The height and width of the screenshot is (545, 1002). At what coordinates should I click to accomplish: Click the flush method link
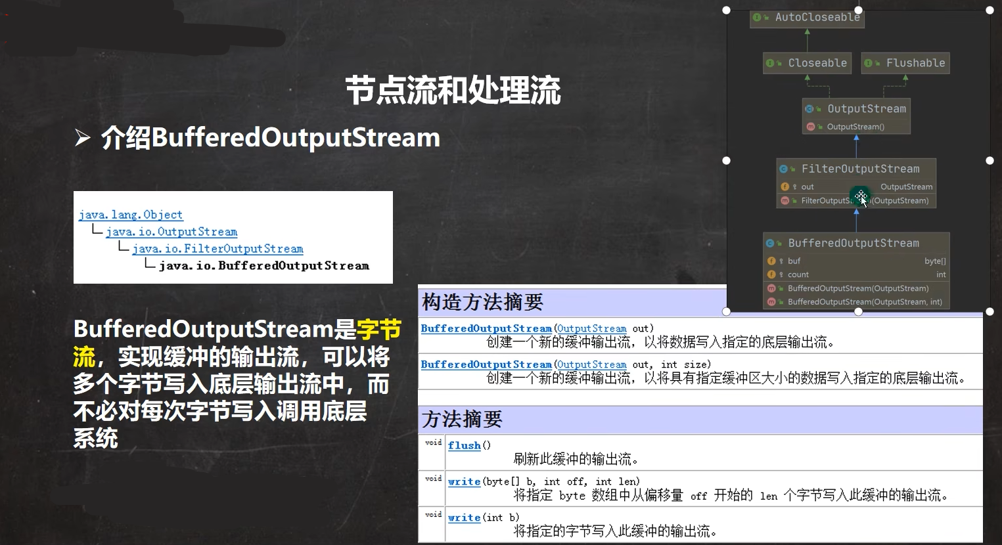point(464,445)
